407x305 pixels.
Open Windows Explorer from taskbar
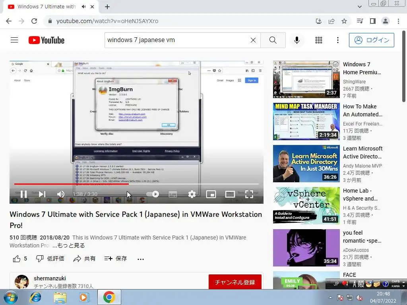[x=60, y=297]
